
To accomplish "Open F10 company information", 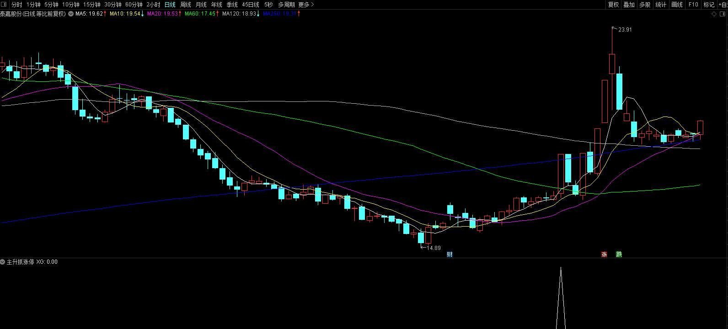I will click(x=693, y=5).
